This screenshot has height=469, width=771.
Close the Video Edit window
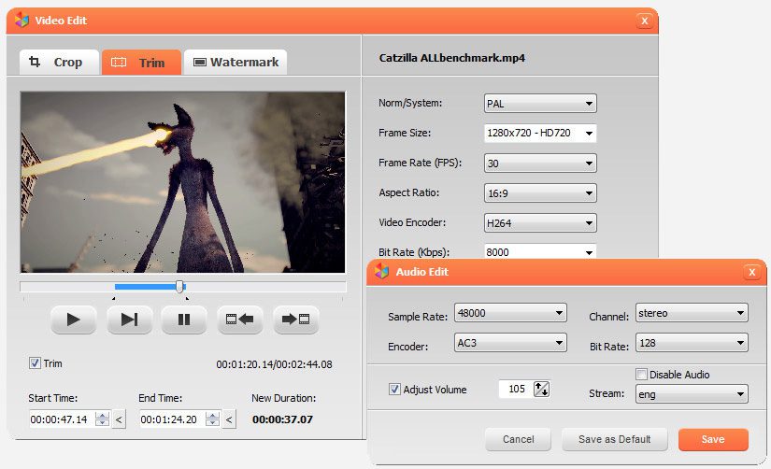(645, 21)
